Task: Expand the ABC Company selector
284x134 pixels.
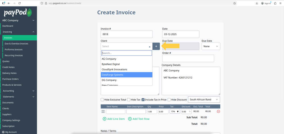Action: 18,20
